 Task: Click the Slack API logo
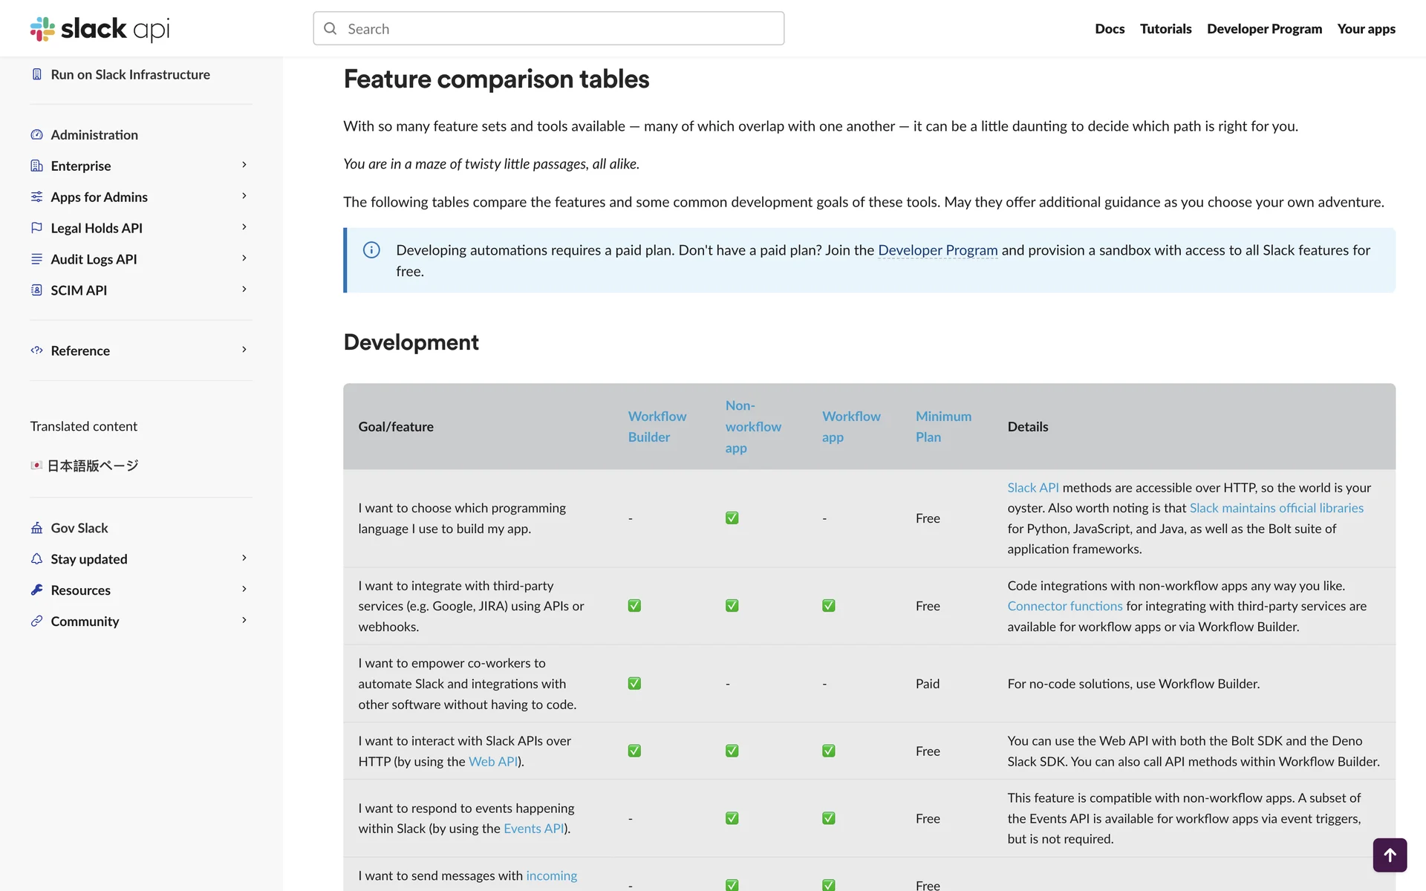pos(100,29)
